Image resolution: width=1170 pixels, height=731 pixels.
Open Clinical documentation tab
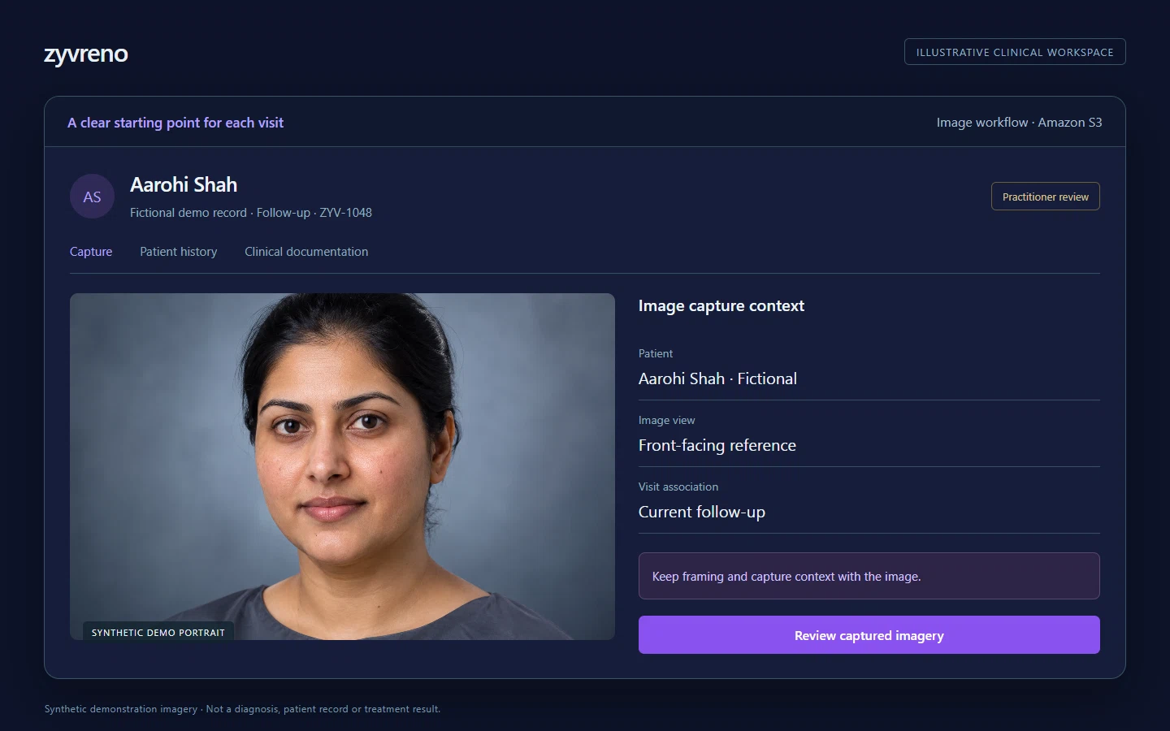pos(306,252)
